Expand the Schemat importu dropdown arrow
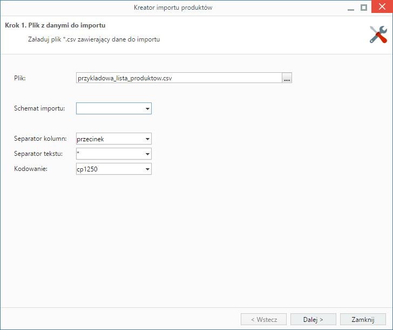The image size is (393, 330). tap(147, 108)
